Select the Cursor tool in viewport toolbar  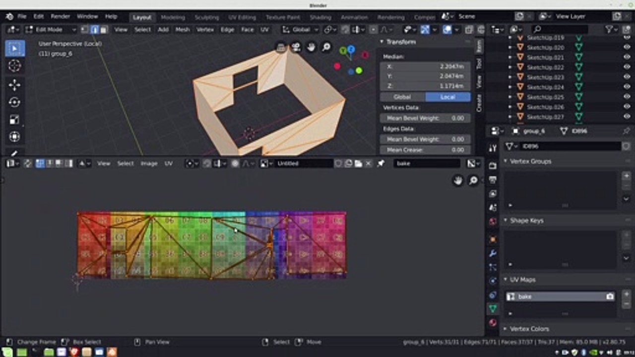(x=15, y=66)
